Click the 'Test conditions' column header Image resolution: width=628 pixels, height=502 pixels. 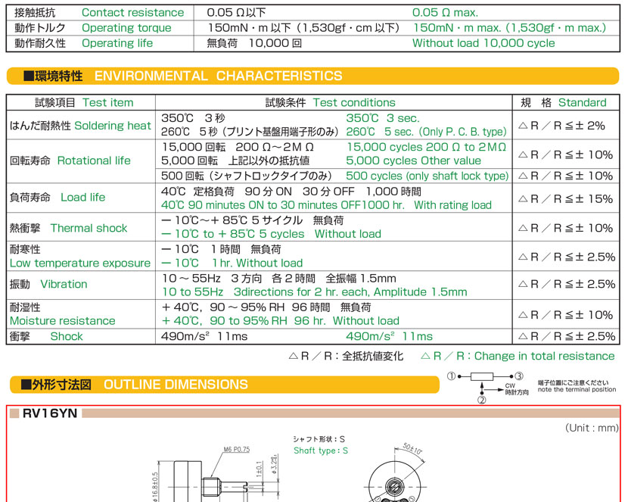point(354,102)
